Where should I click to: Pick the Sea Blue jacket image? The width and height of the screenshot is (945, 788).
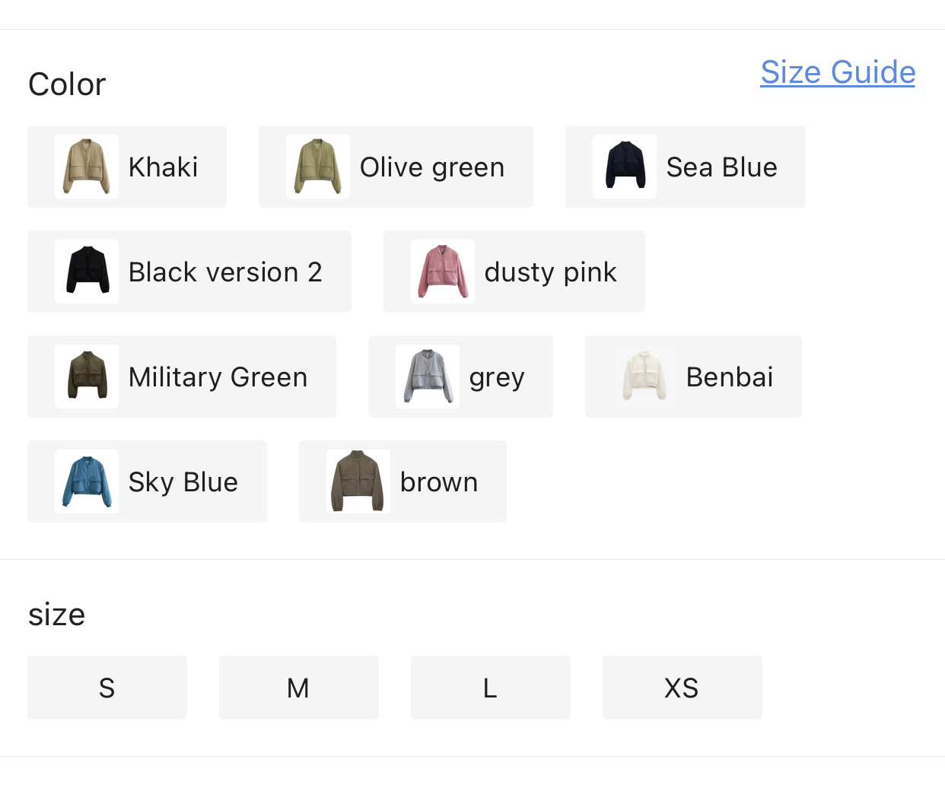[x=625, y=167]
